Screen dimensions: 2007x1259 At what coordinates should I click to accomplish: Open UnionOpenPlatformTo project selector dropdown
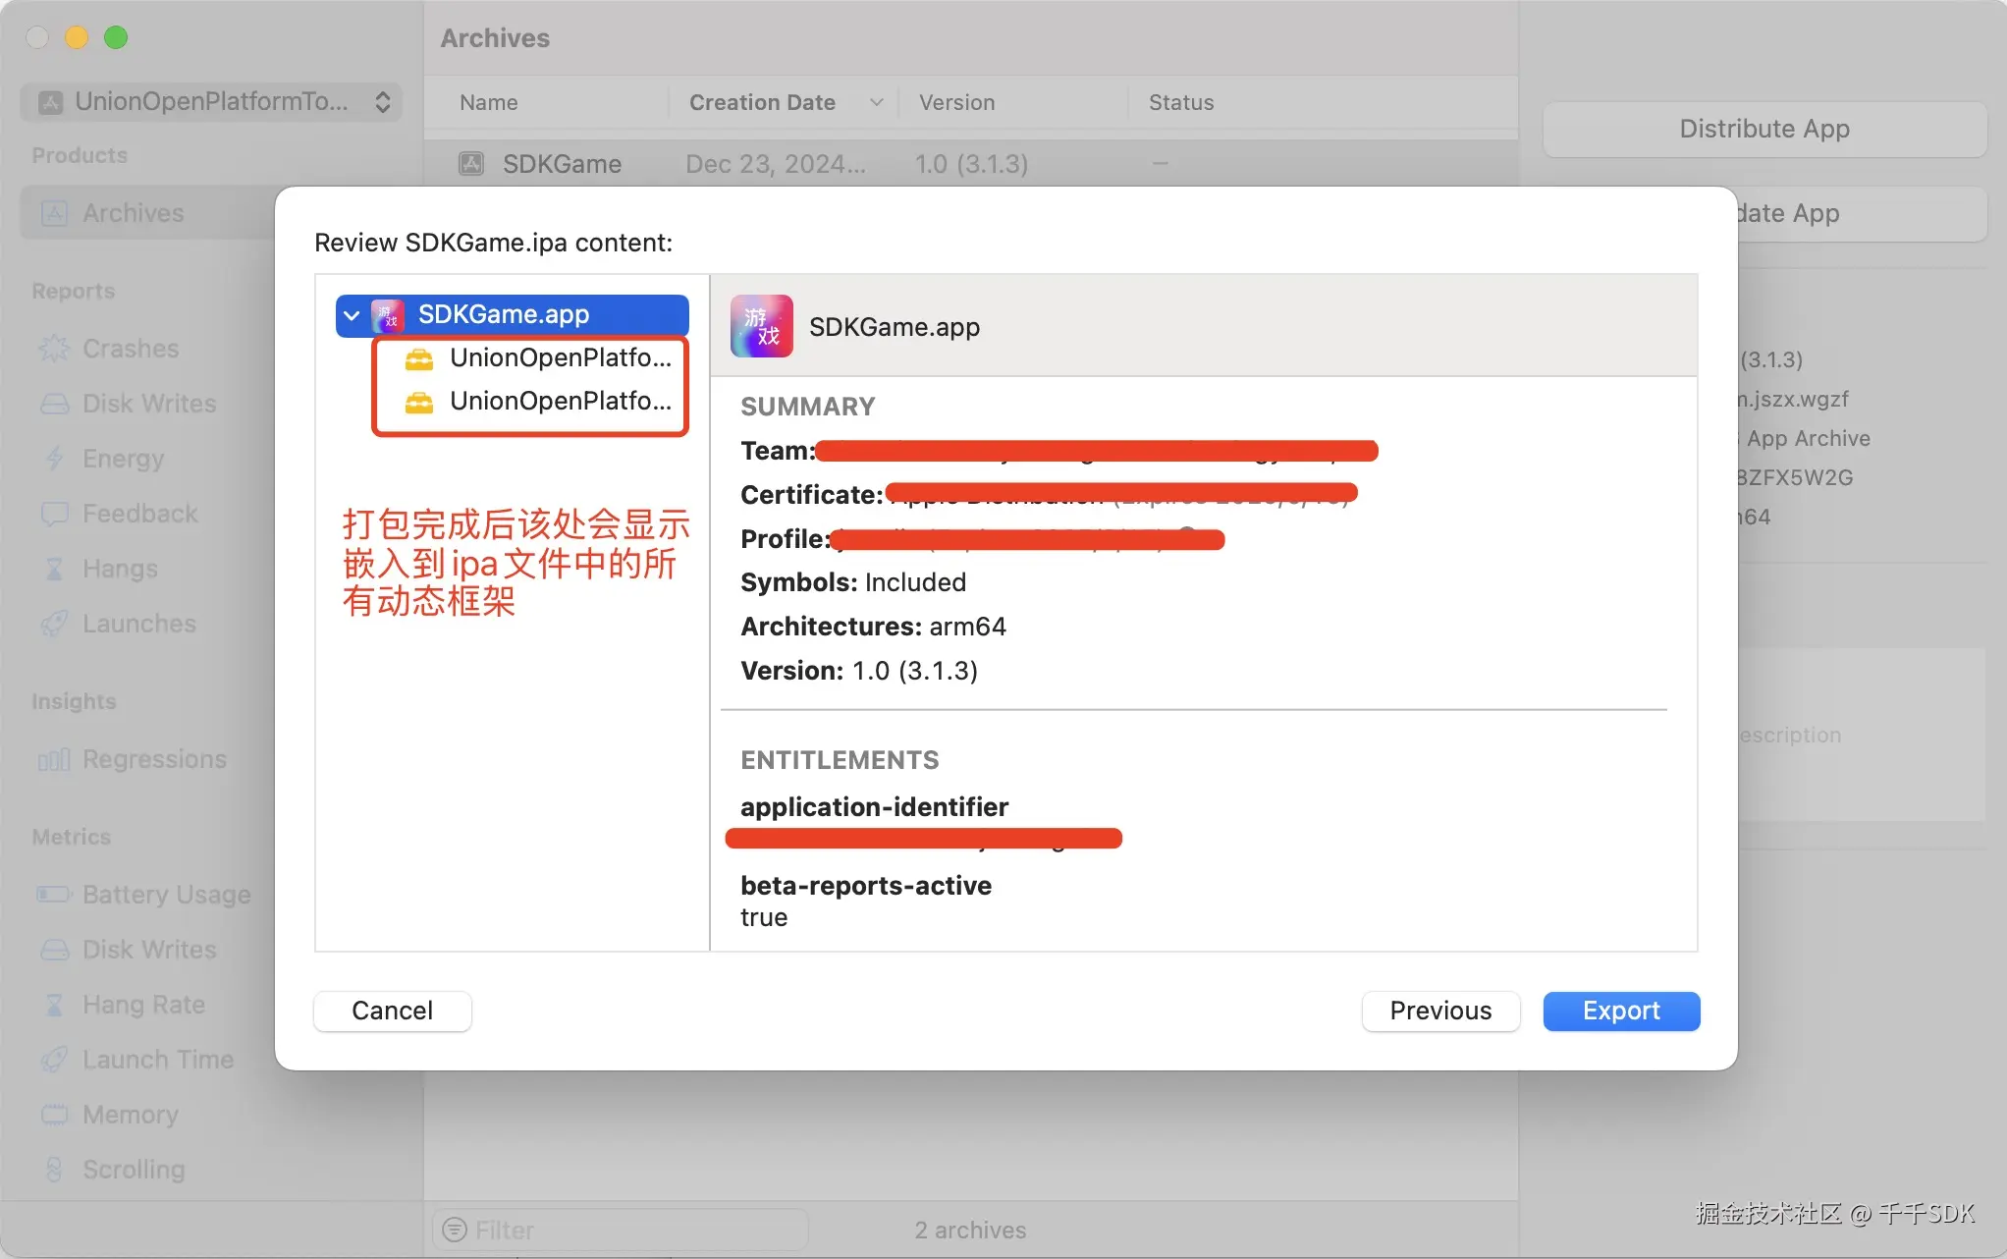point(211,102)
